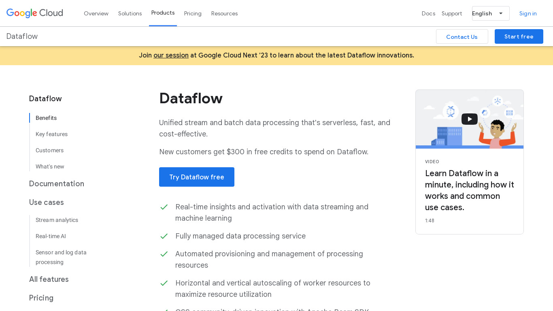Image resolution: width=553 pixels, height=311 pixels.
Task: Open the Learn Dataflow video title
Action: (x=470, y=190)
